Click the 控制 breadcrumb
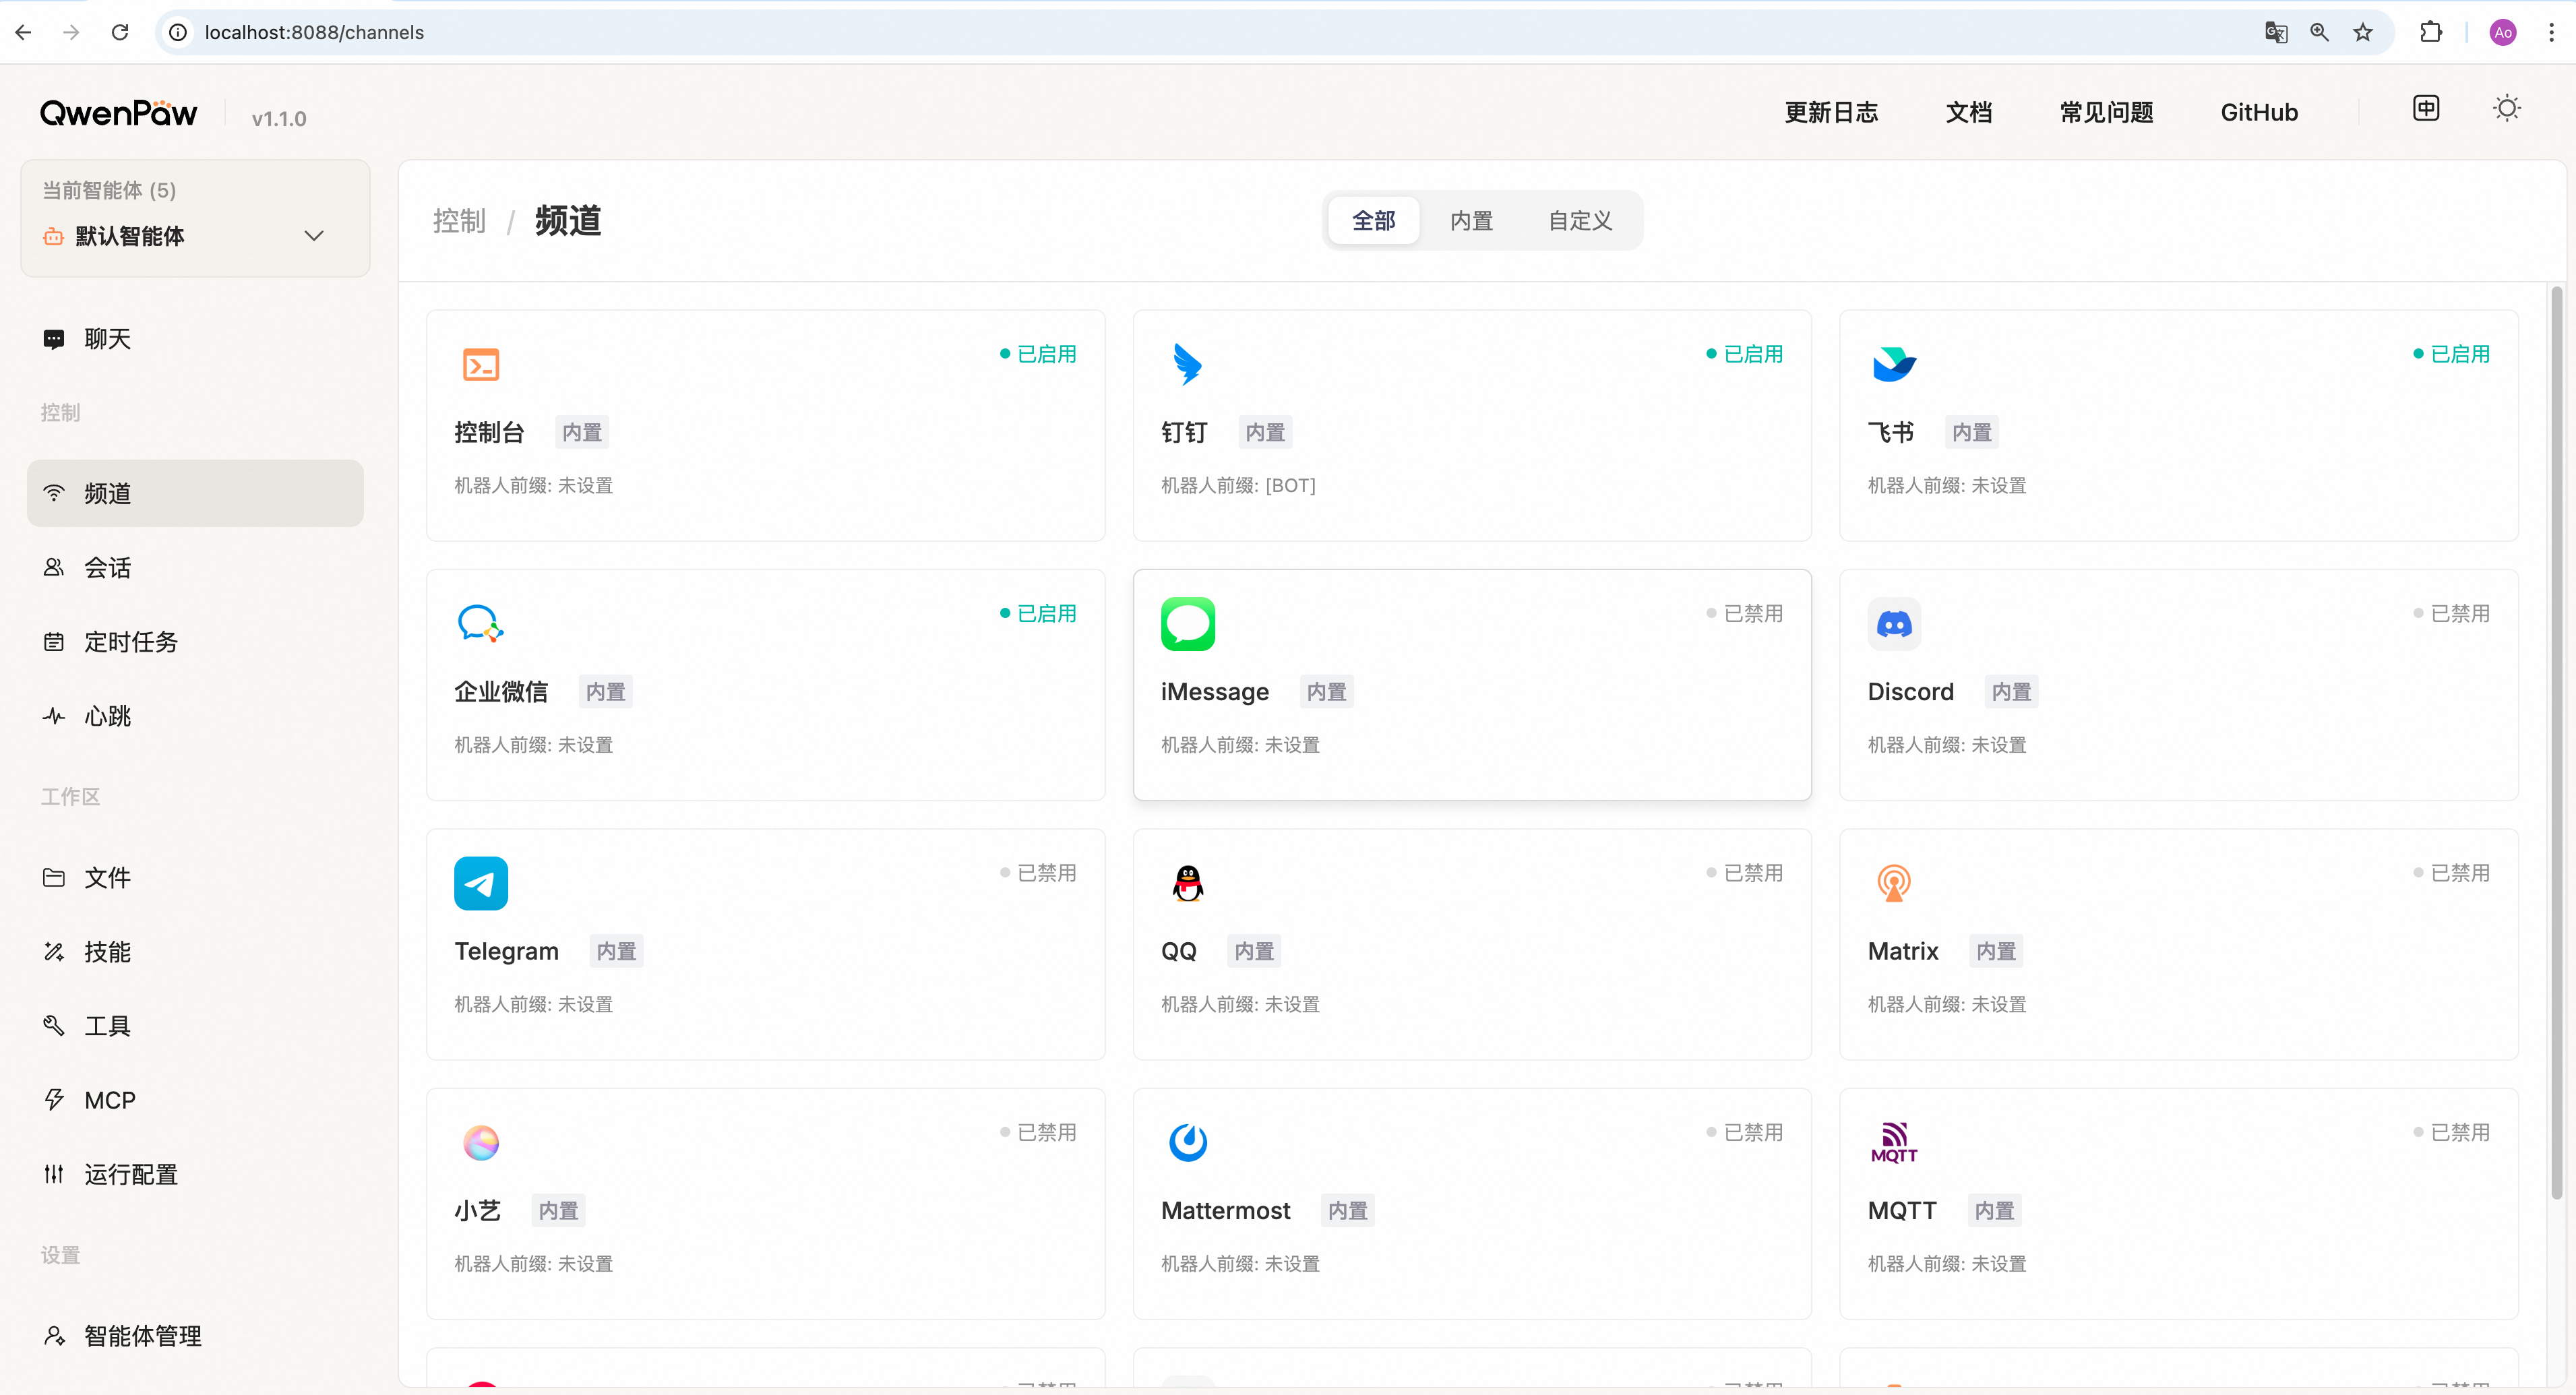 click(459, 221)
